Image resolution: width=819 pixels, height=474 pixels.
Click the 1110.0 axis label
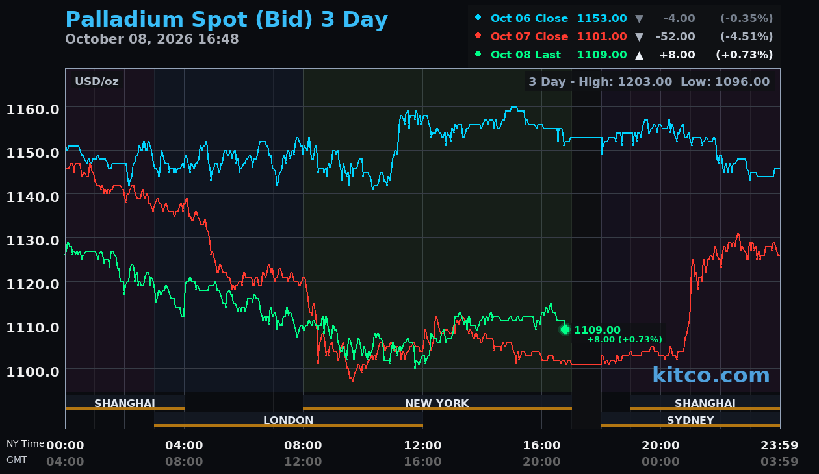coord(33,327)
